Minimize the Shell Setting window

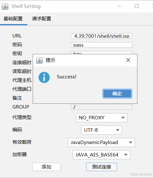tap(119, 6)
